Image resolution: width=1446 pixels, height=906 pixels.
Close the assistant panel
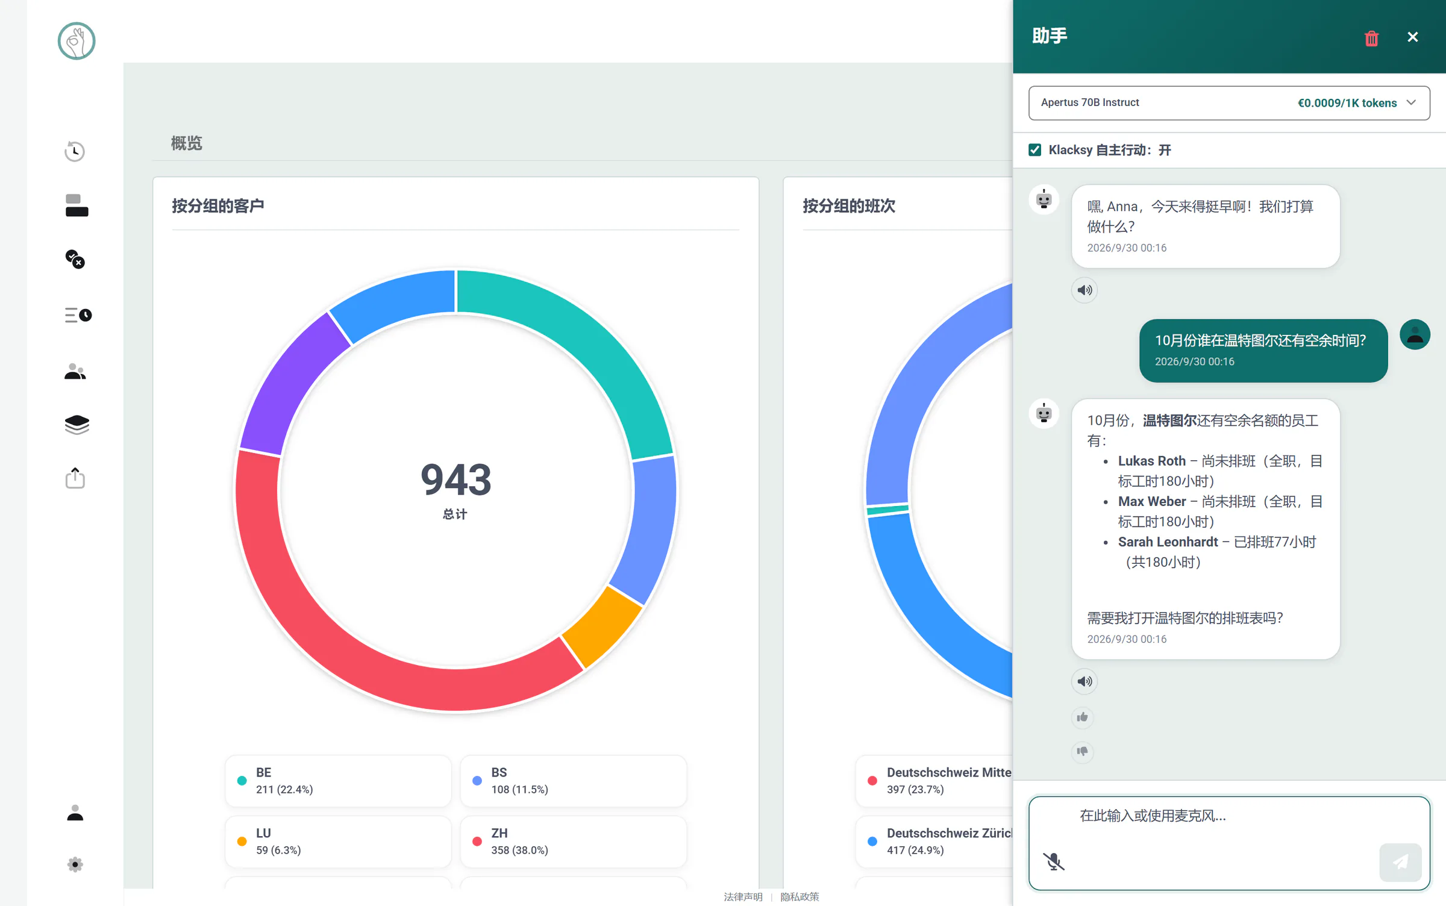[1413, 37]
